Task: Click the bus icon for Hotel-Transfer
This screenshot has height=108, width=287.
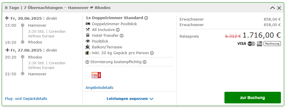Action: click(88, 36)
